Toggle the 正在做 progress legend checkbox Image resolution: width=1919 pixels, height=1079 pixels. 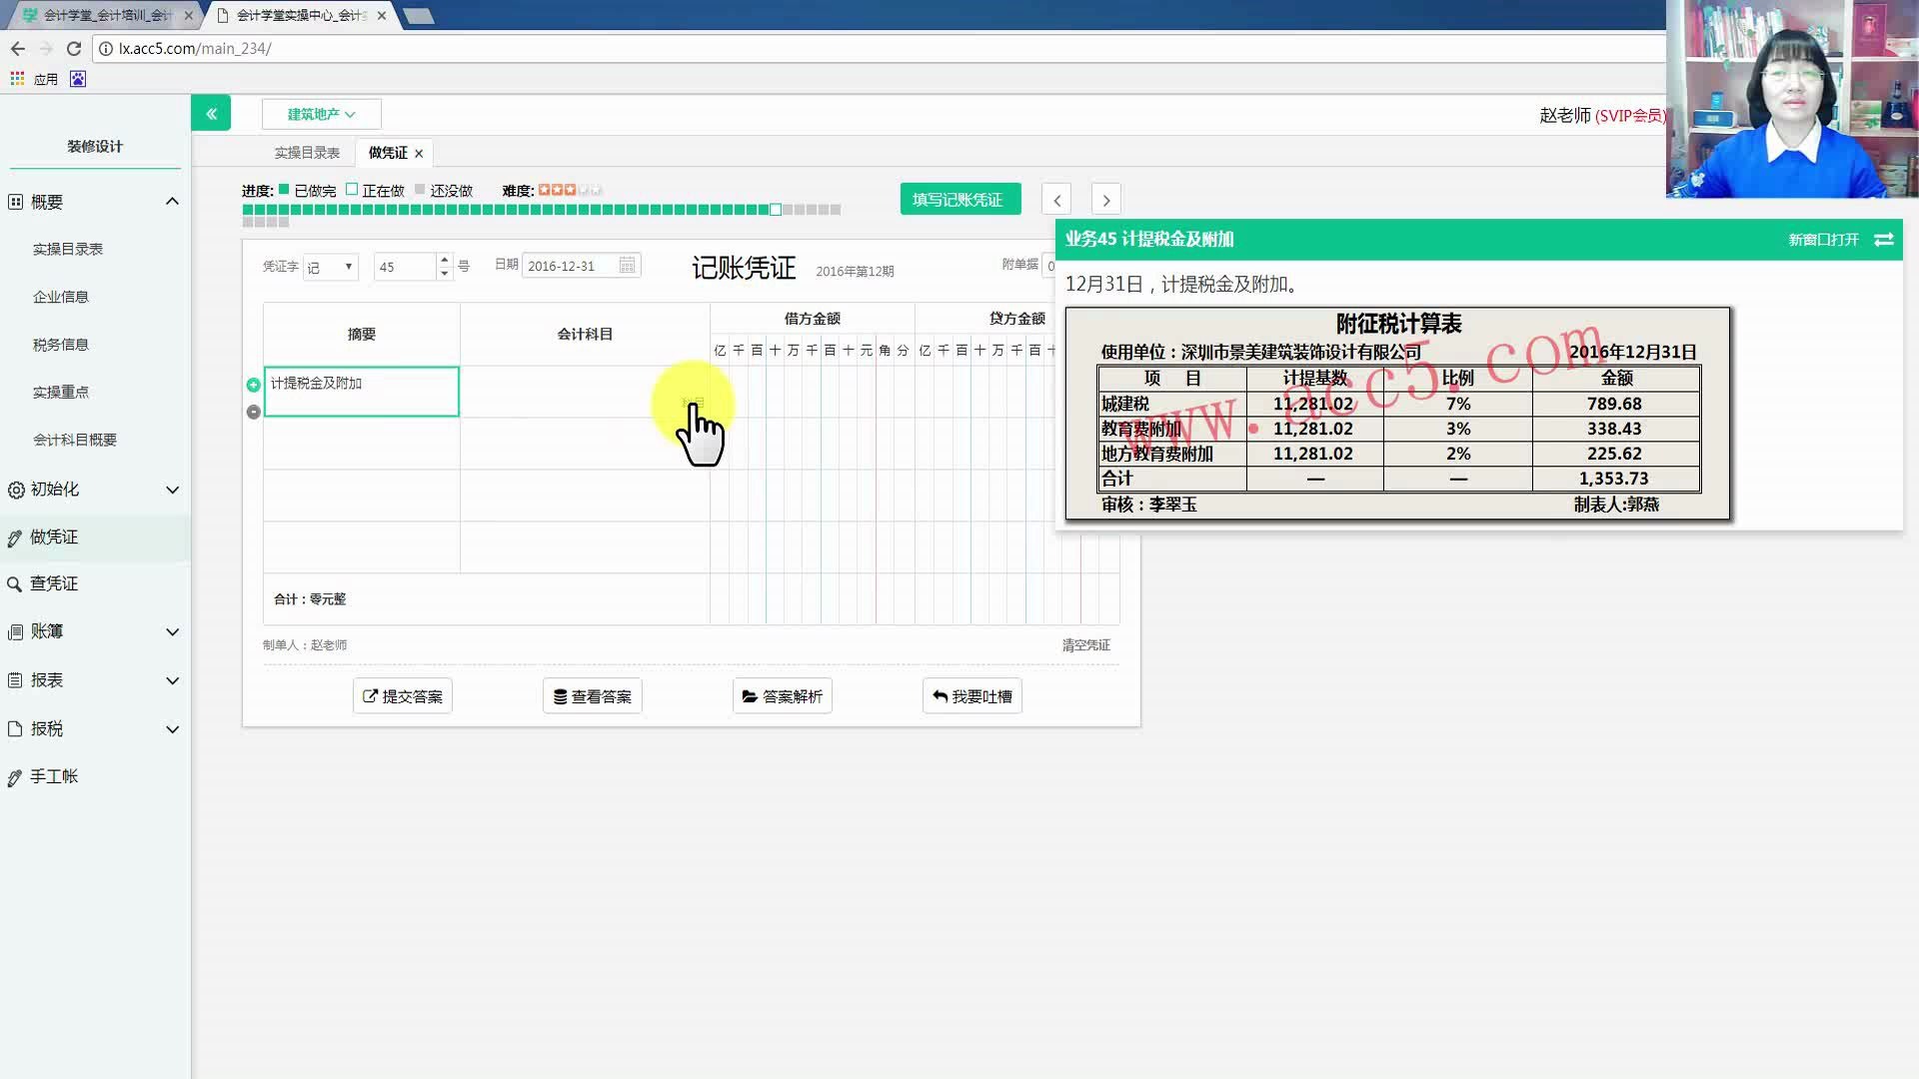pyautogui.click(x=352, y=189)
